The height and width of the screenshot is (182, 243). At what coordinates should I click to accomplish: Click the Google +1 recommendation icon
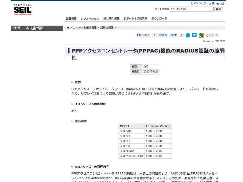click(209, 35)
